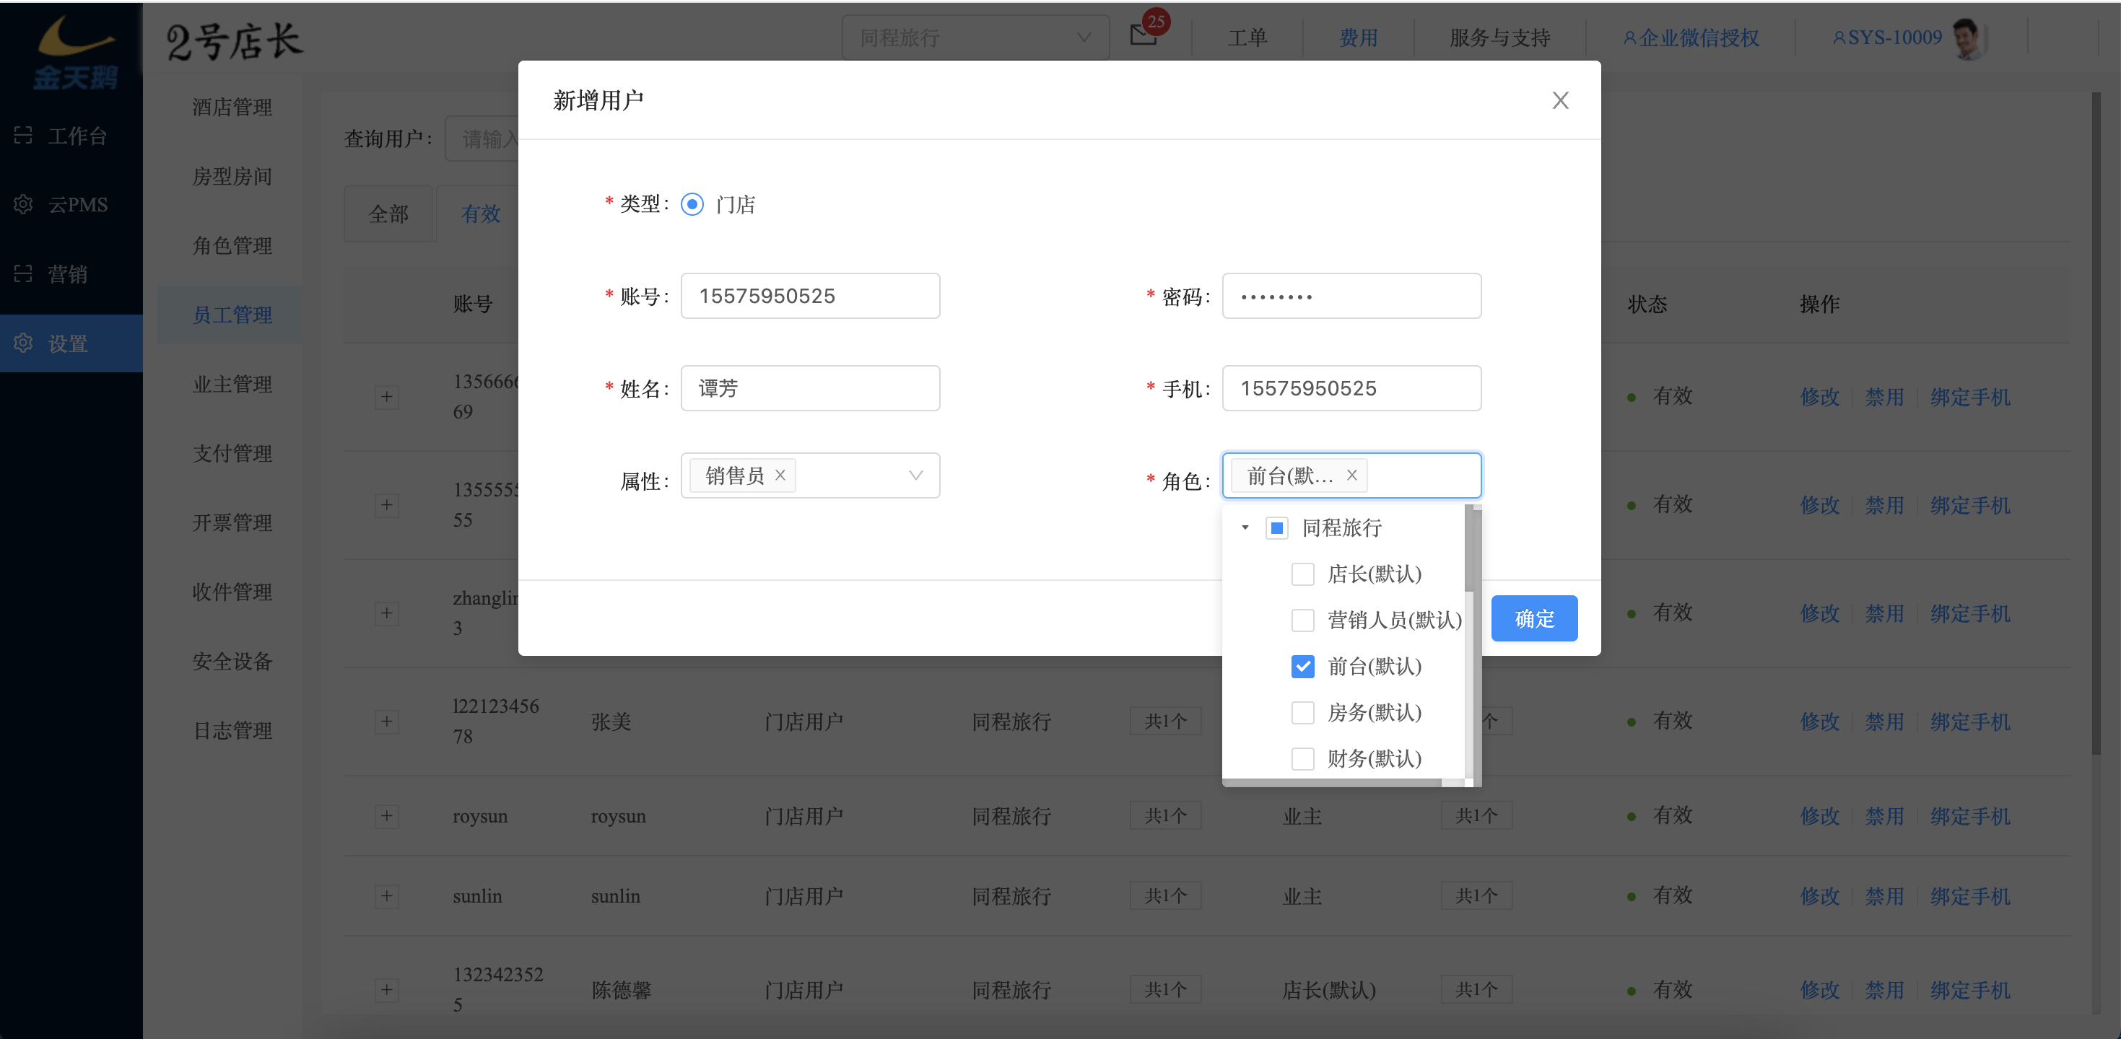Switch to the 有效 tab

pos(480,214)
